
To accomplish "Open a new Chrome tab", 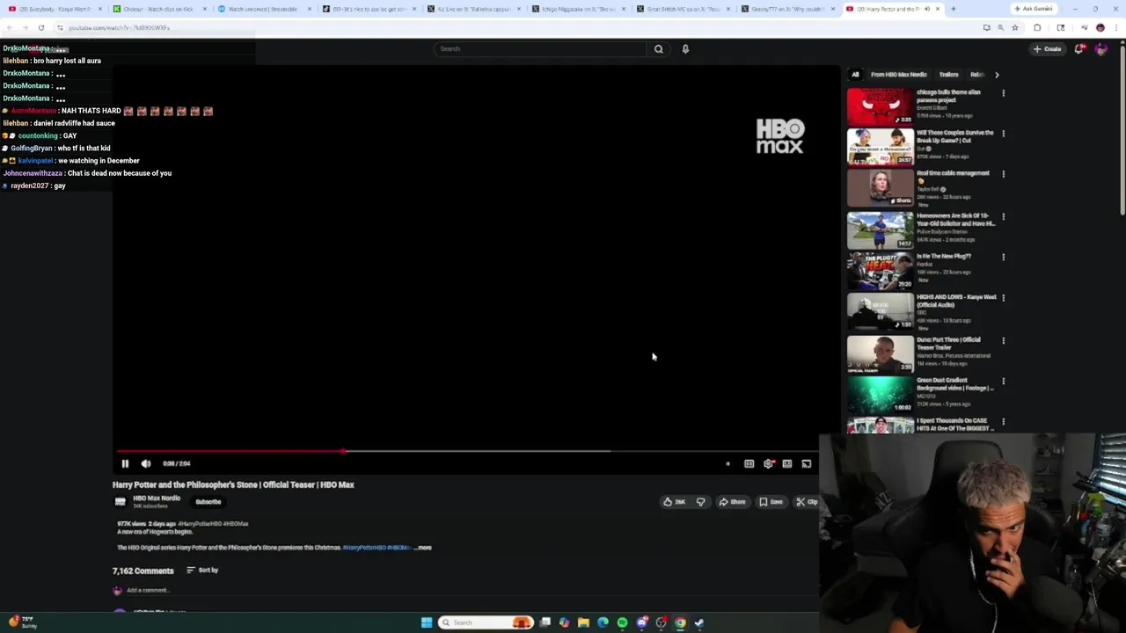I will coord(953,9).
